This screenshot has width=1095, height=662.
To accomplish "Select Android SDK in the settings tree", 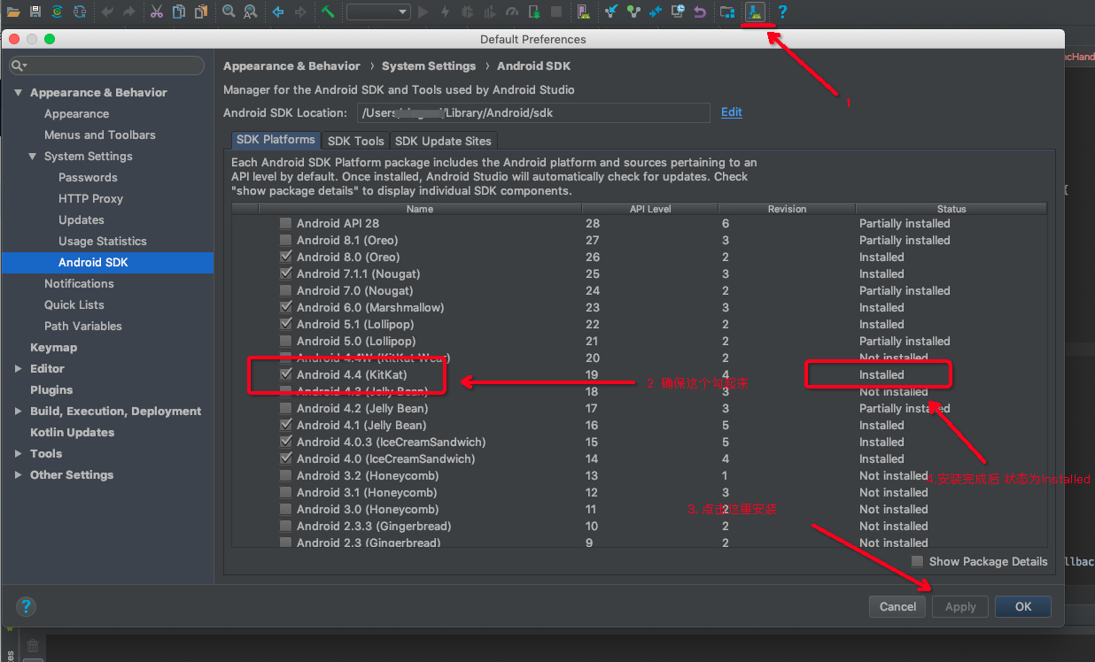I will 107,263.
